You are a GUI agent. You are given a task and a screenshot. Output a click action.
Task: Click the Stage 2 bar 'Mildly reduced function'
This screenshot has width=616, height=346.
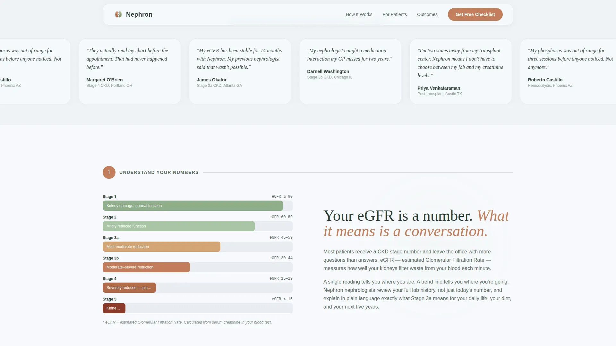tap(179, 226)
